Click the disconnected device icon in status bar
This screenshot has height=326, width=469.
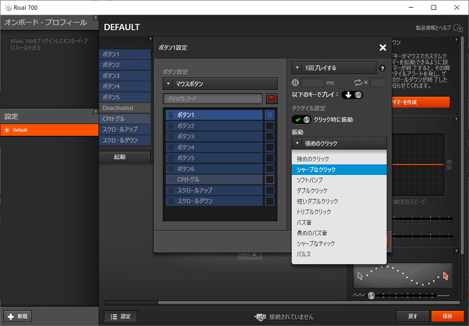pos(260,317)
